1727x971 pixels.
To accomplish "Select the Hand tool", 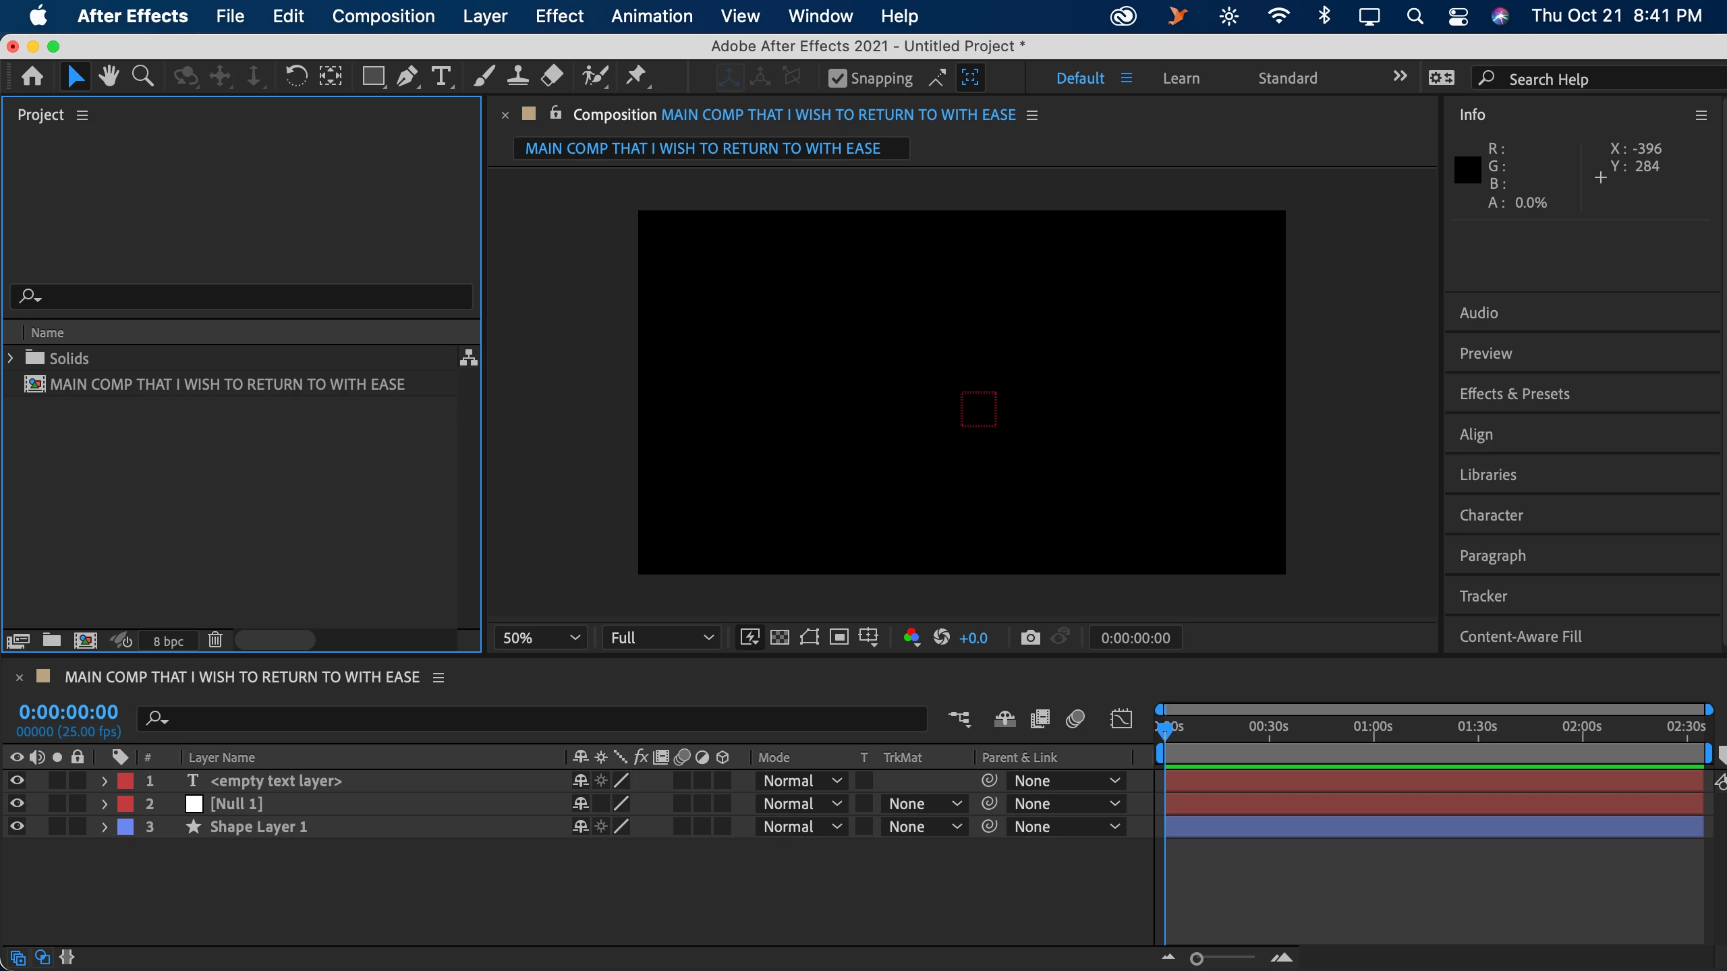I will (x=108, y=77).
